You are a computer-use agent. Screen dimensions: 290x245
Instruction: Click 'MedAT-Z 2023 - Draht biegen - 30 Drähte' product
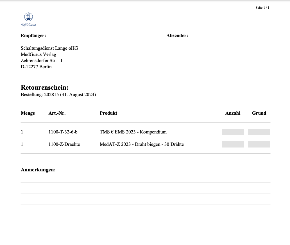[x=142, y=144]
